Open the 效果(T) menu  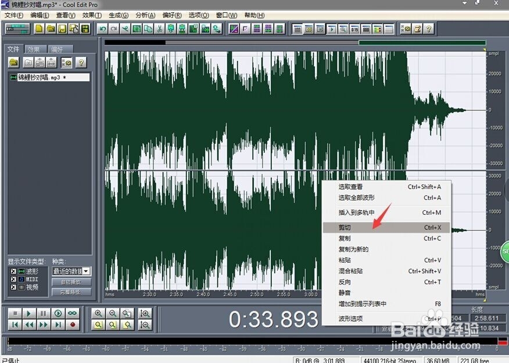[x=92, y=15]
